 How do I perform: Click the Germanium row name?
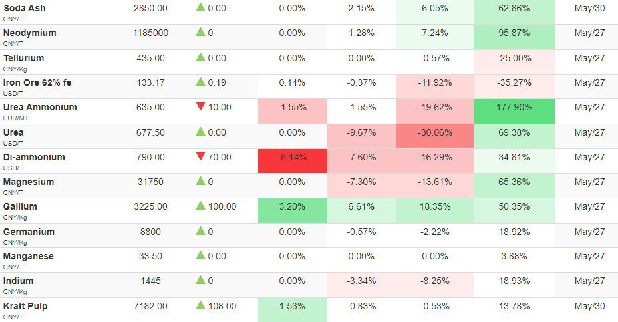click(29, 232)
